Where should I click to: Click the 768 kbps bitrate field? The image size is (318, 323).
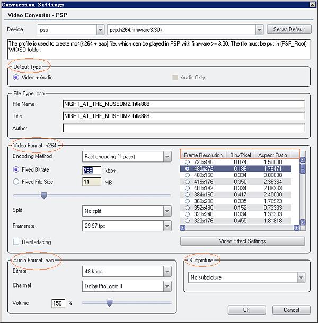[x=92, y=171]
